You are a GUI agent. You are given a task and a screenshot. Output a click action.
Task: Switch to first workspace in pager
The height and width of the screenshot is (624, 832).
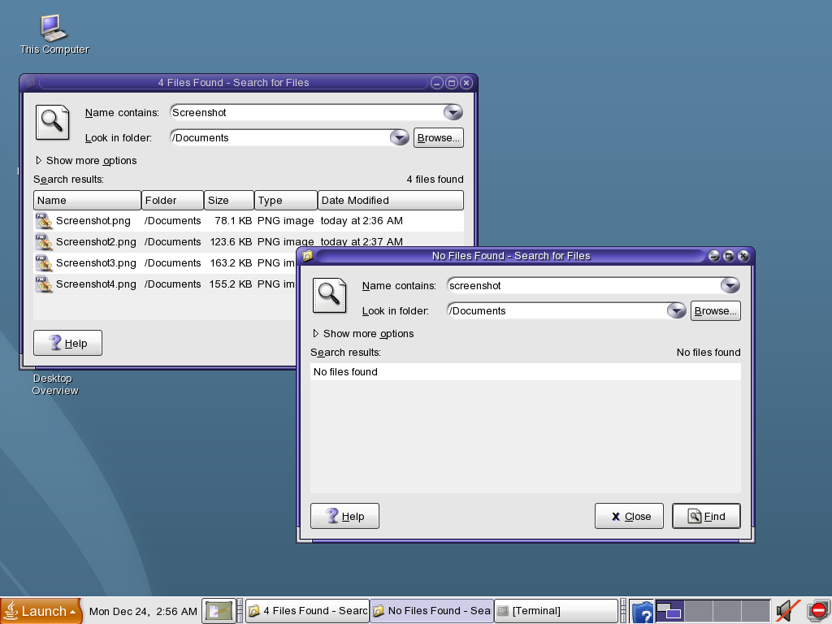(x=669, y=611)
